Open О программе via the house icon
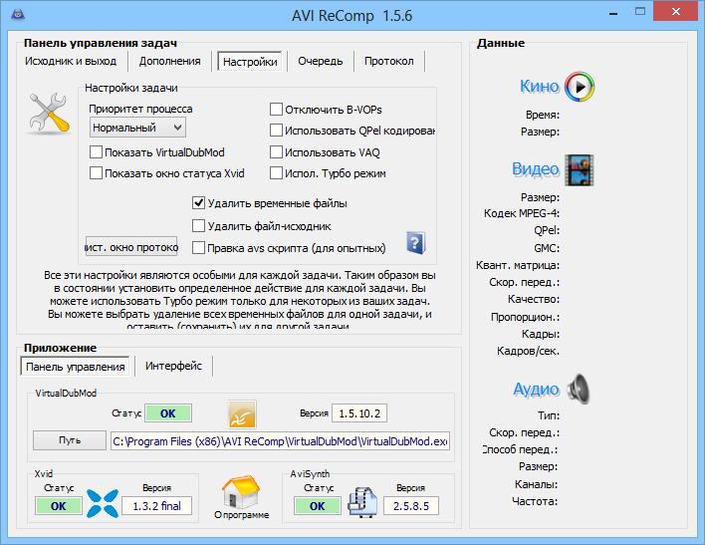This screenshot has height=545, width=705. pos(241,493)
